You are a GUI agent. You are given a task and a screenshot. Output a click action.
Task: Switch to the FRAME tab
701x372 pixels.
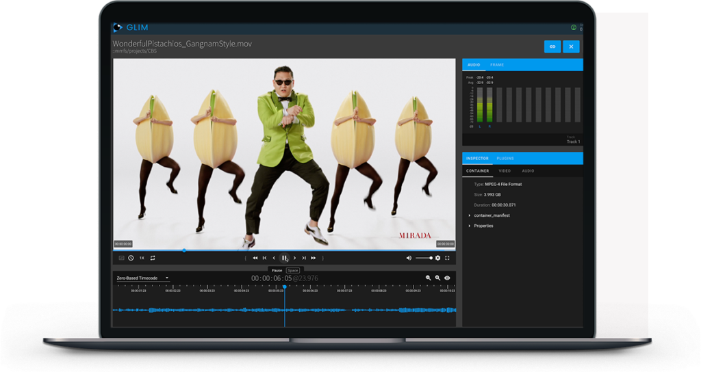click(x=497, y=65)
